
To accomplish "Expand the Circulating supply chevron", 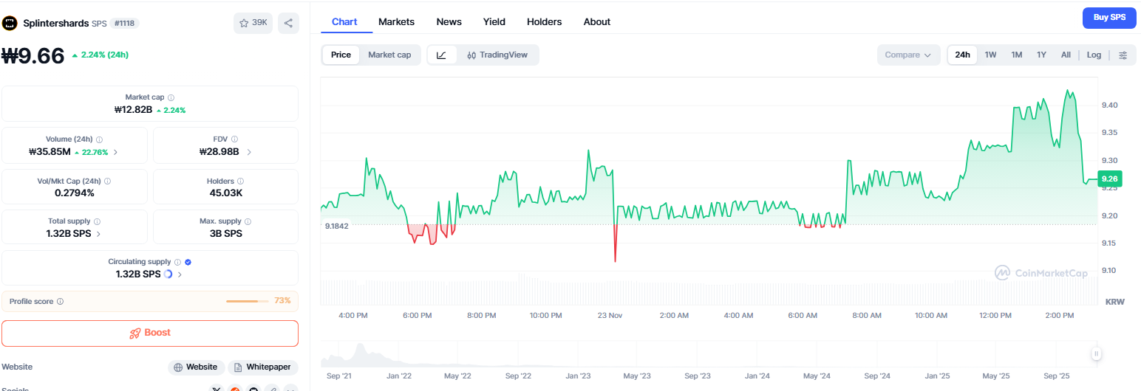I will click(180, 274).
